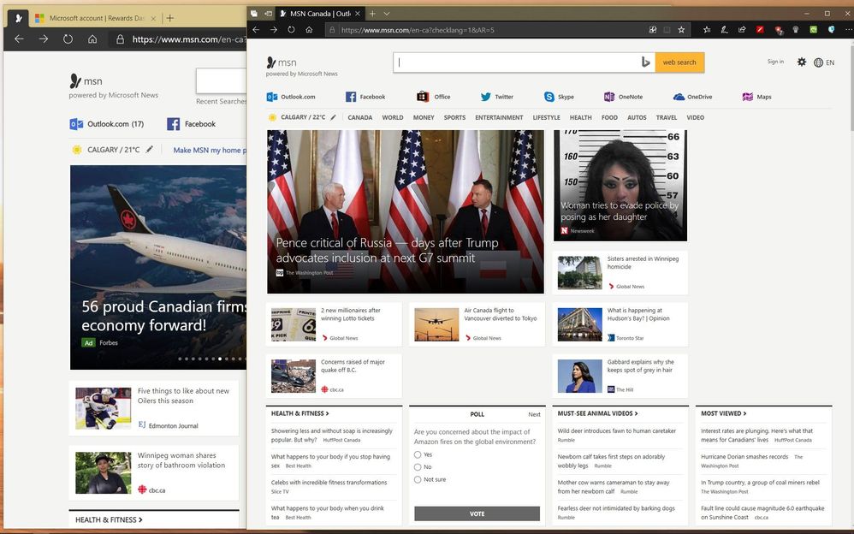The width and height of the screenshot is (854, 534).
Task: Open the Outlook.com shortcut in front window
Action: tap(291, 97)
